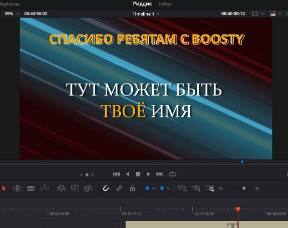Select the Selection Mode arrow tool

click(4, 188)
